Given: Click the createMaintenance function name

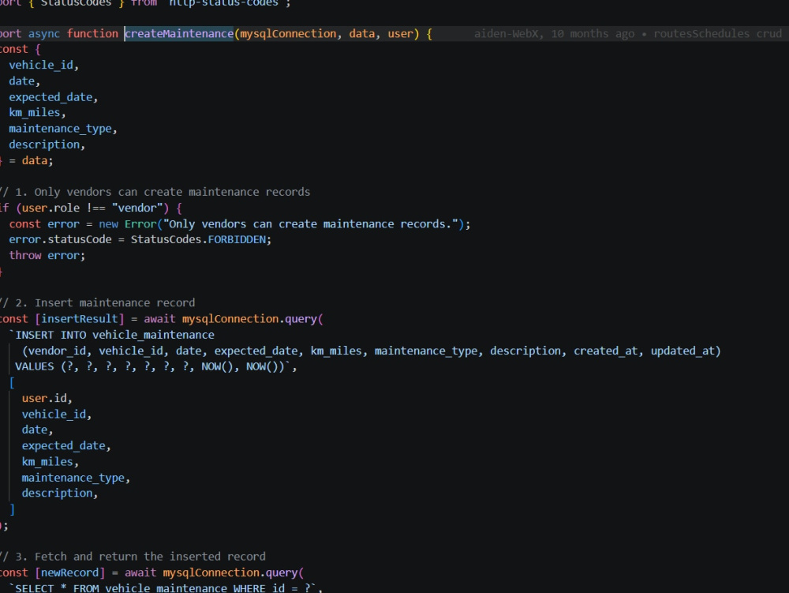Looking at the screenshot, I should [179, 34].
